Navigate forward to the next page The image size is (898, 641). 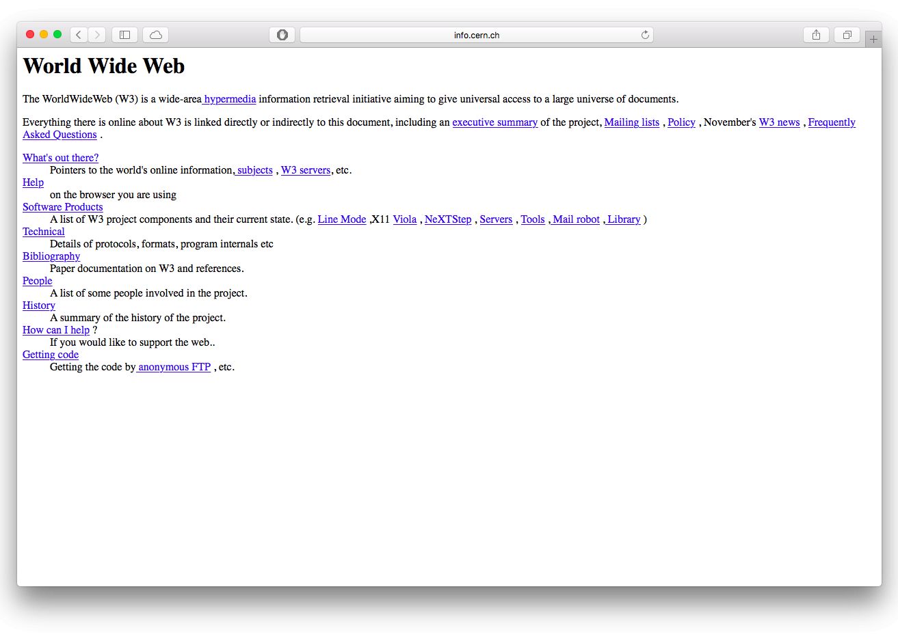pos(96,35)
